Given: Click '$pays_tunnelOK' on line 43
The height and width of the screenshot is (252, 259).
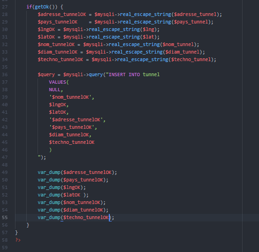Looking at the screenshot, I should click(x=72, y=127).
